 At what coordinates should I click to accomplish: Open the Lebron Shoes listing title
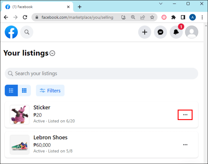50,137
